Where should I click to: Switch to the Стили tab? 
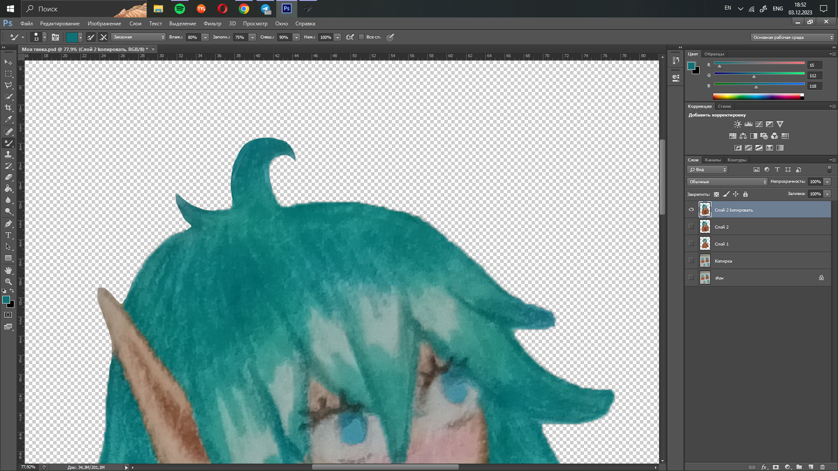(x=724, y=106)
